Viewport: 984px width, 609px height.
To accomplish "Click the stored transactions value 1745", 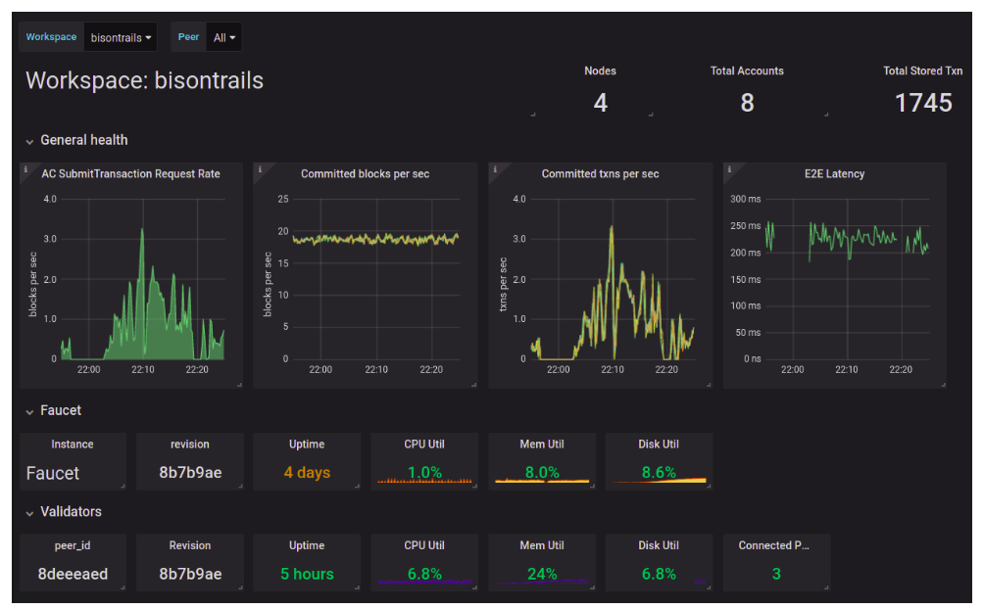I will pos(923,103).
